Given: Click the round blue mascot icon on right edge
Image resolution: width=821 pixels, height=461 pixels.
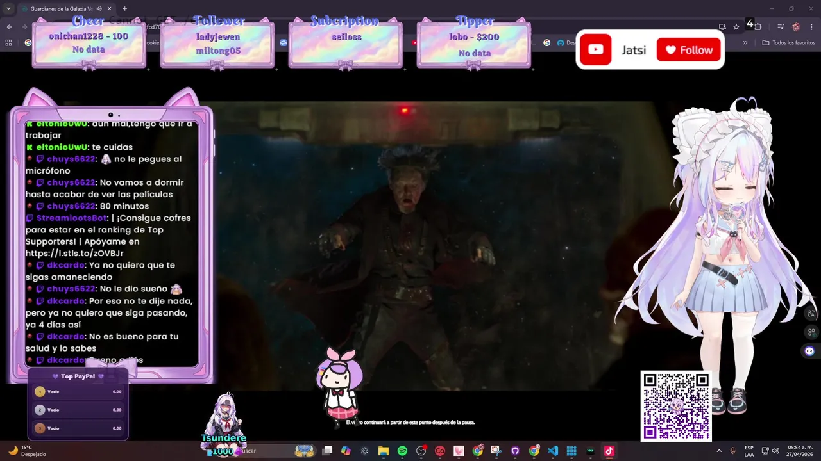Looking at the screenshot, I should [x=809, y=351].
